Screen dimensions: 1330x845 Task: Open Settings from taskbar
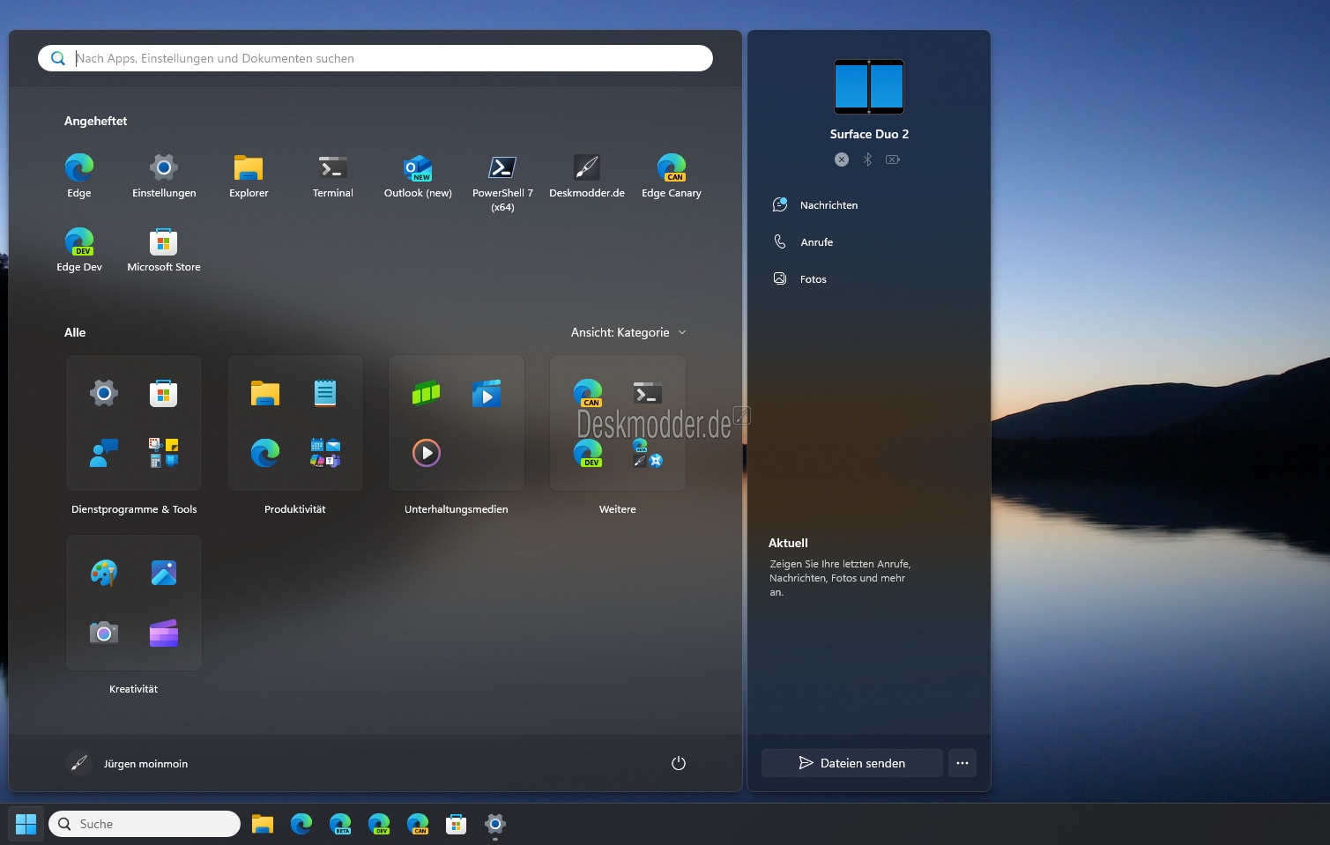(495, 824)
